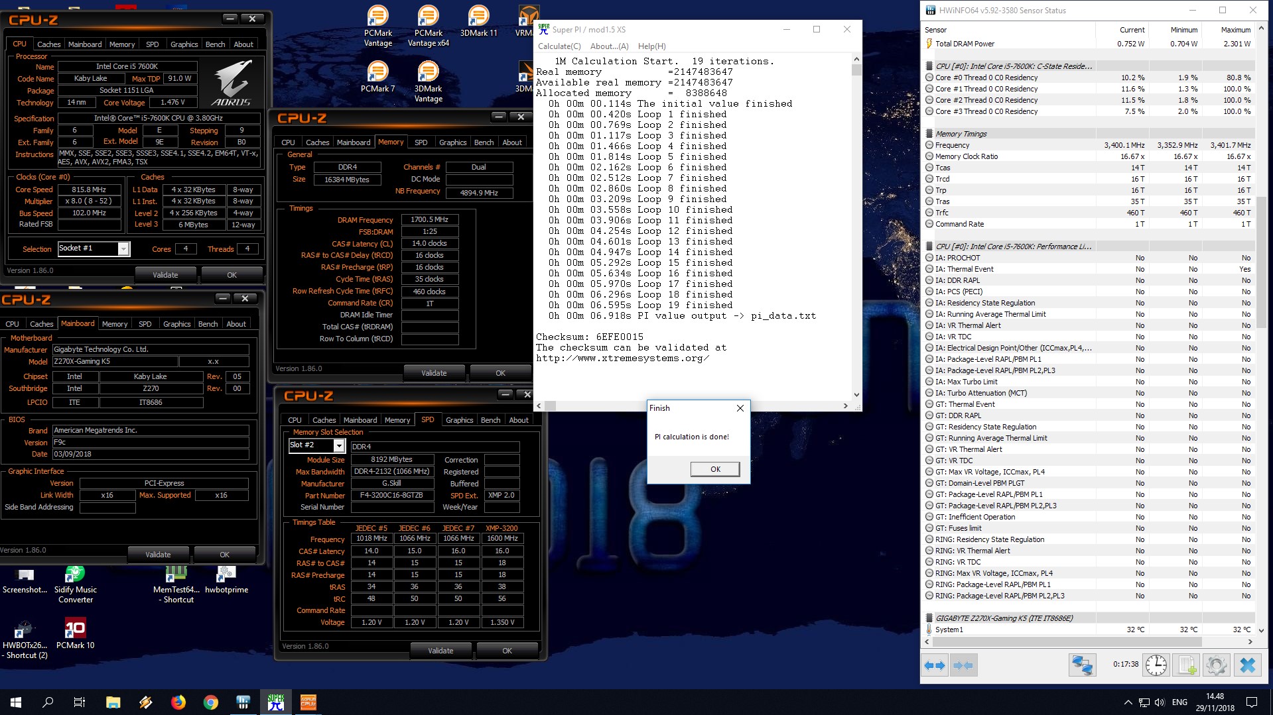
Task: Open PCMark 7 desktop icon
Action: [378, 77]
